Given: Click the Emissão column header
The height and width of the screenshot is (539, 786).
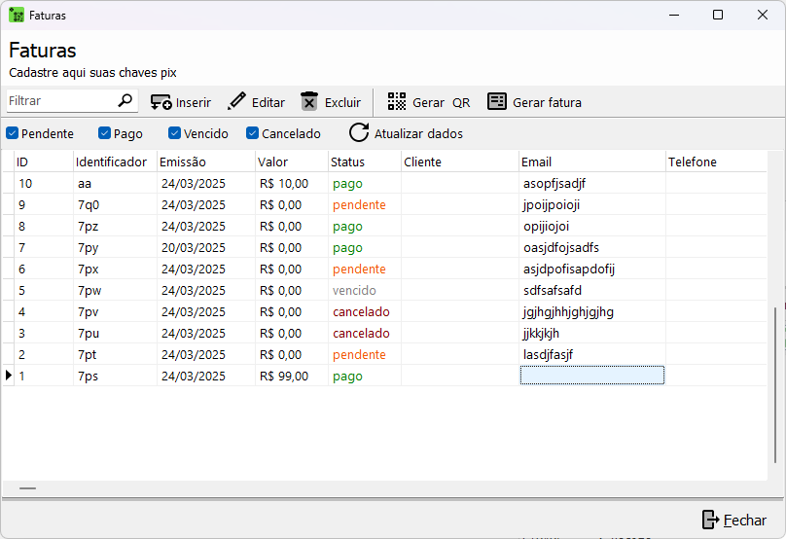Looking at the screenshot, I should [x=204, y=162].
